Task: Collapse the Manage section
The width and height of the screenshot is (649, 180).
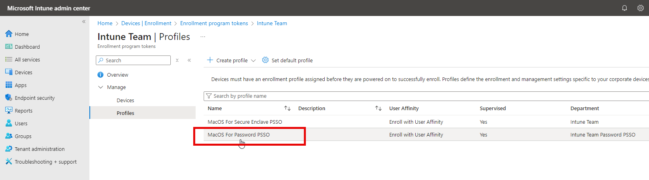Action: click(101, 87)
